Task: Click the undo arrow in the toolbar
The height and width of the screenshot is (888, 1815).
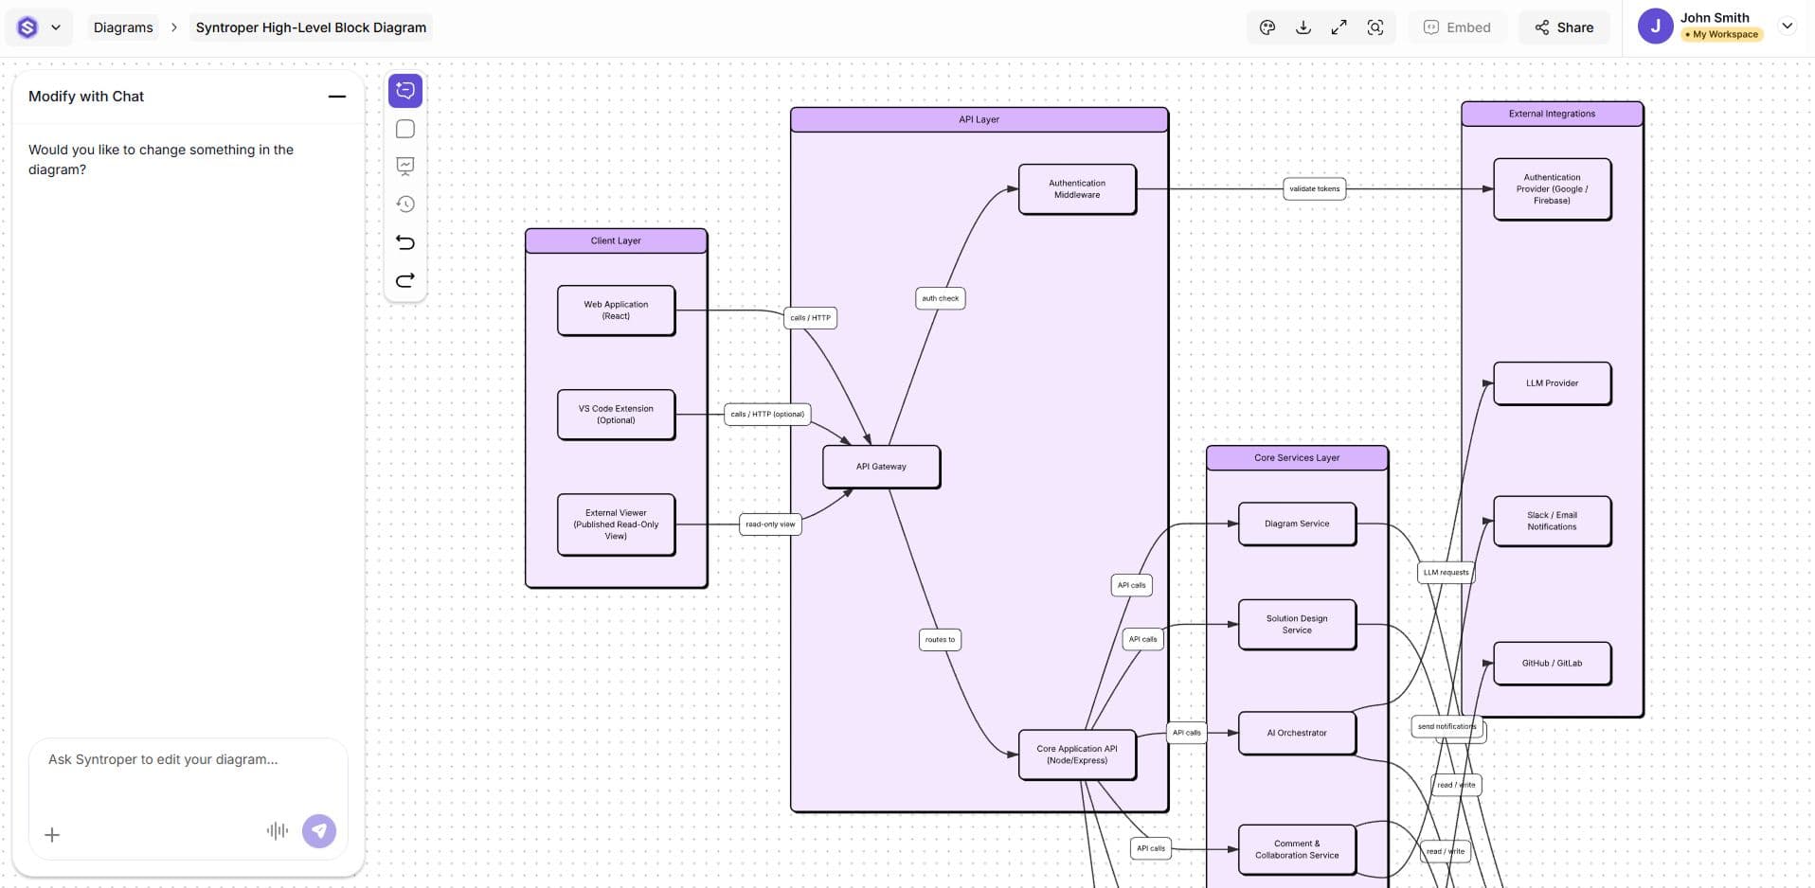Action: 405,242
